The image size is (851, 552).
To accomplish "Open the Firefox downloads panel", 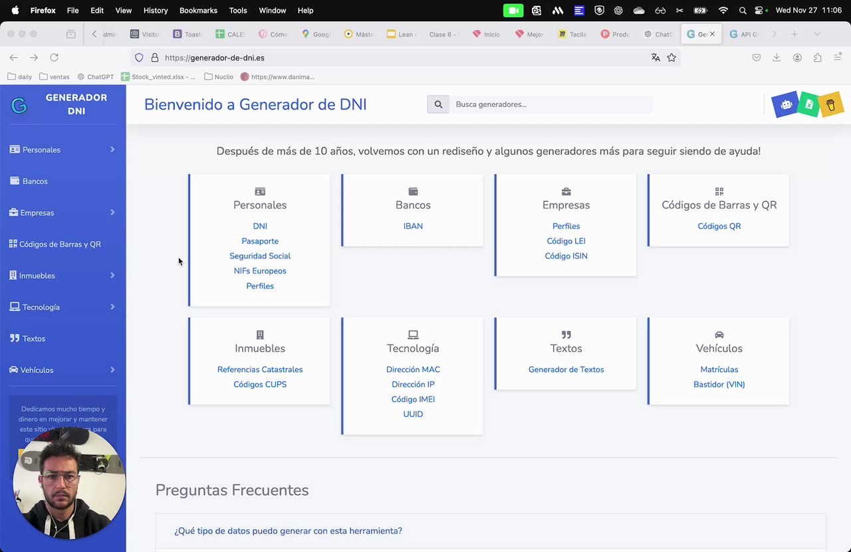I will pos(777,58).
